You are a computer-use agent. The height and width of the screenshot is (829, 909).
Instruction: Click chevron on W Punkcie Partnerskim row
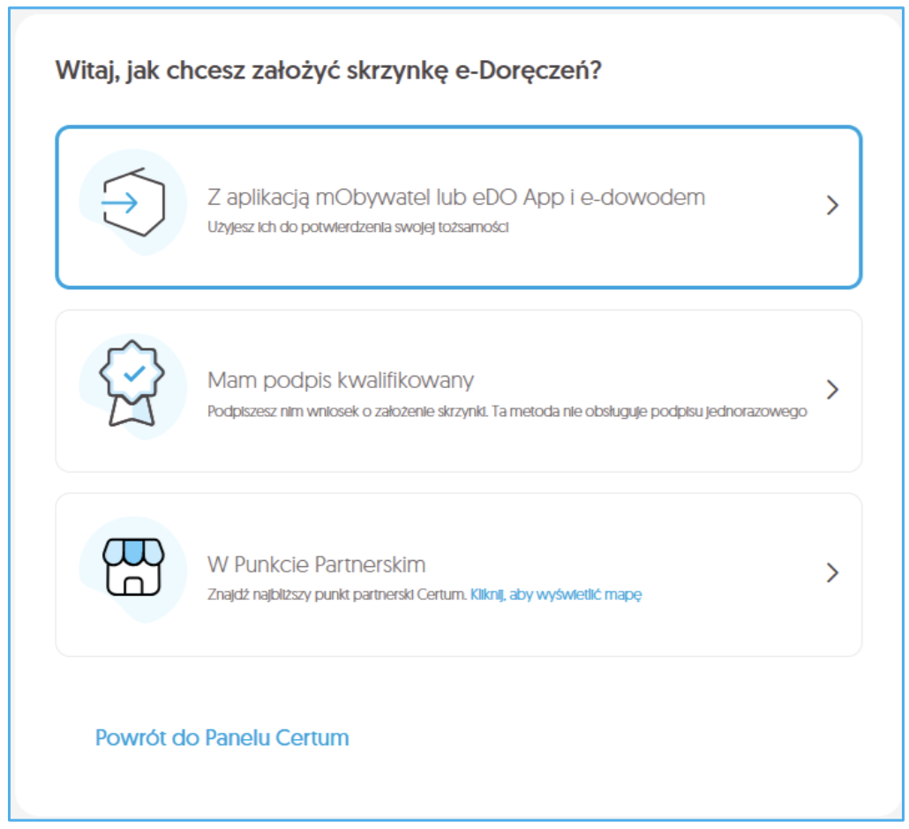pos(831,573)
